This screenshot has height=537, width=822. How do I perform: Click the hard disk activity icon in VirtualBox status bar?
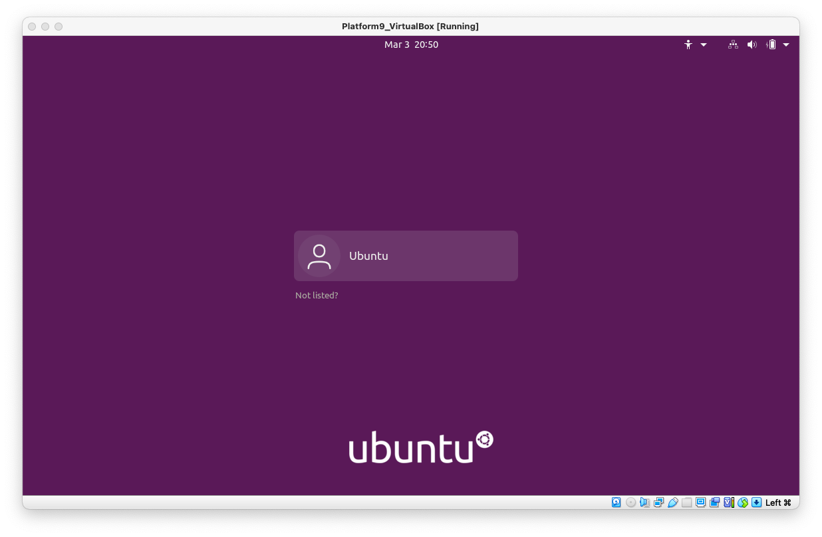pyautogui.click(x=616, y=502)
